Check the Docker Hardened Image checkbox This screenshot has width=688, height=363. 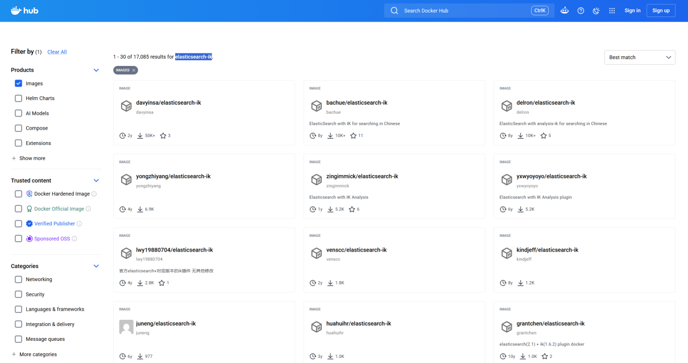click(18, 194)
